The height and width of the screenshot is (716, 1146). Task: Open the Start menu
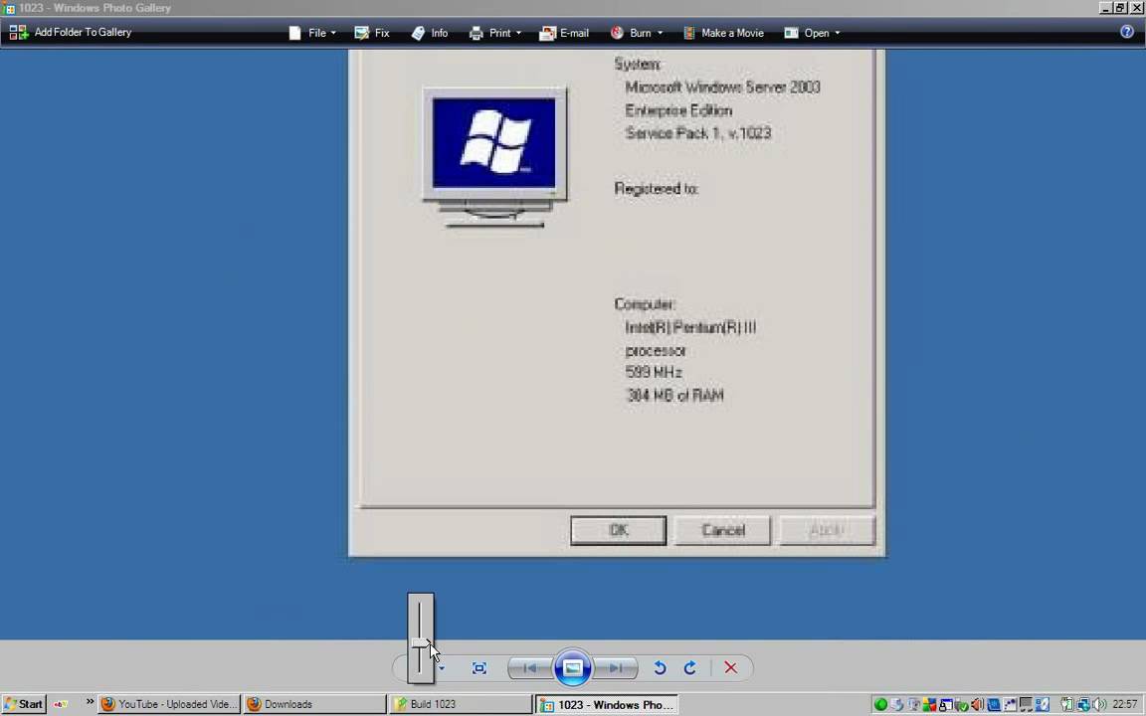(24, 704)
